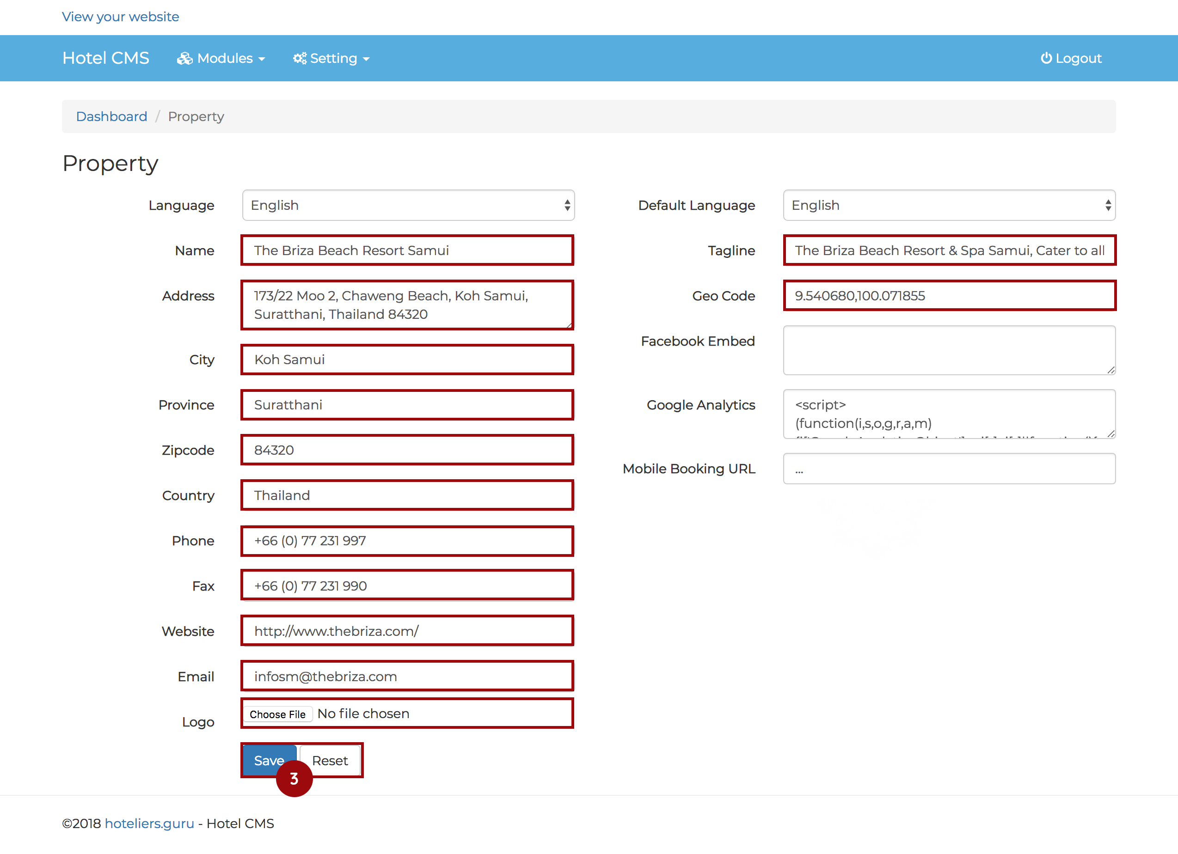The height and width of the screenshot is (854, 1178).
Task: Go to Dashboard breadcrumb
Action: 112,116
